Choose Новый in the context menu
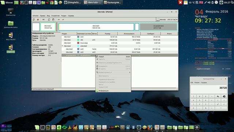 click(x=113, y=56)
